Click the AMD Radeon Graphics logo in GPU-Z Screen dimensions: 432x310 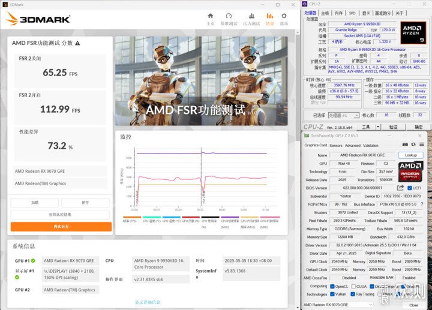410,172
